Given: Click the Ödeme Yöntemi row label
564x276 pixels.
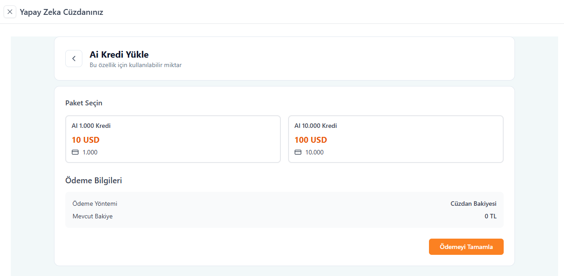Looking at the screenshot, I should coord(95,204).
